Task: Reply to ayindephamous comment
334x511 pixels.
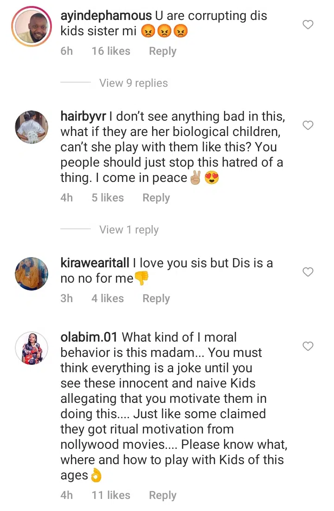Action: [x=162, y=51]
